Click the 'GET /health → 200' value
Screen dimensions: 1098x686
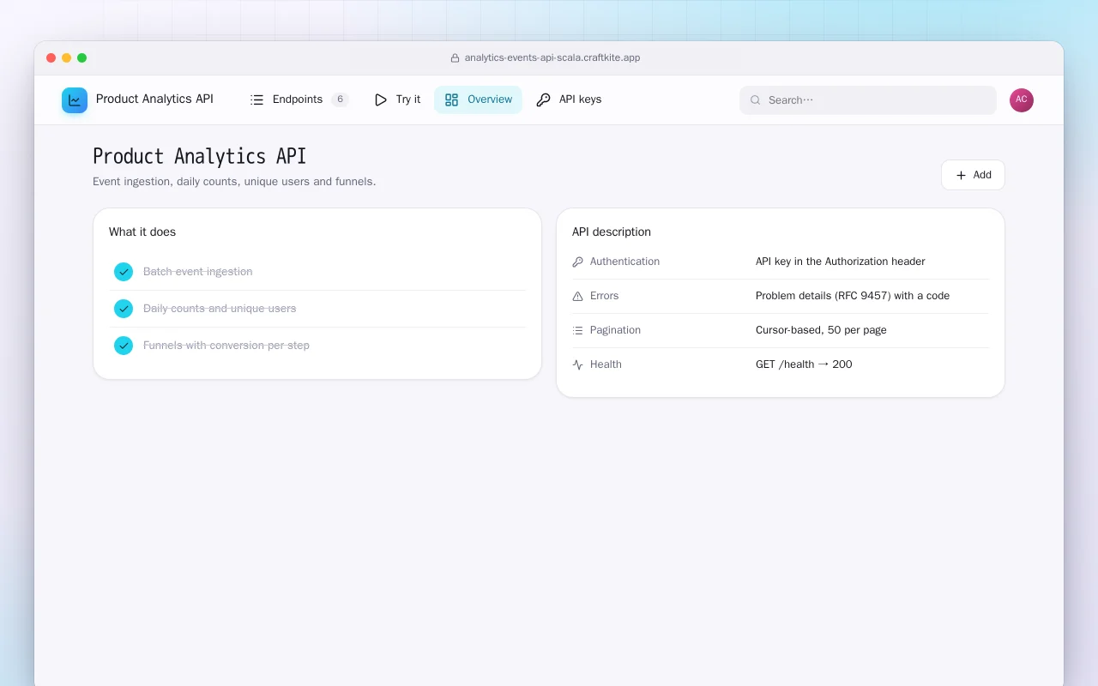pyautogui.click(x=804, y=364)
